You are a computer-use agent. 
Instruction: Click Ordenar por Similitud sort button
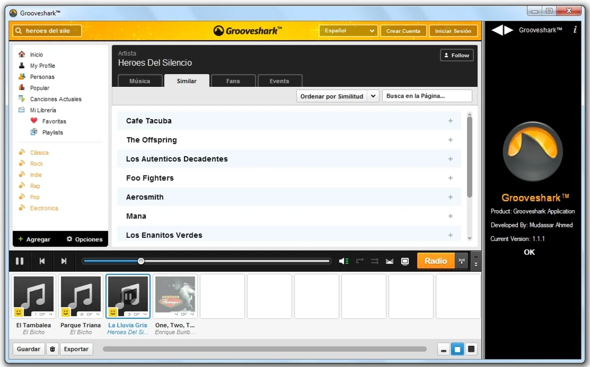pos(332,96)
